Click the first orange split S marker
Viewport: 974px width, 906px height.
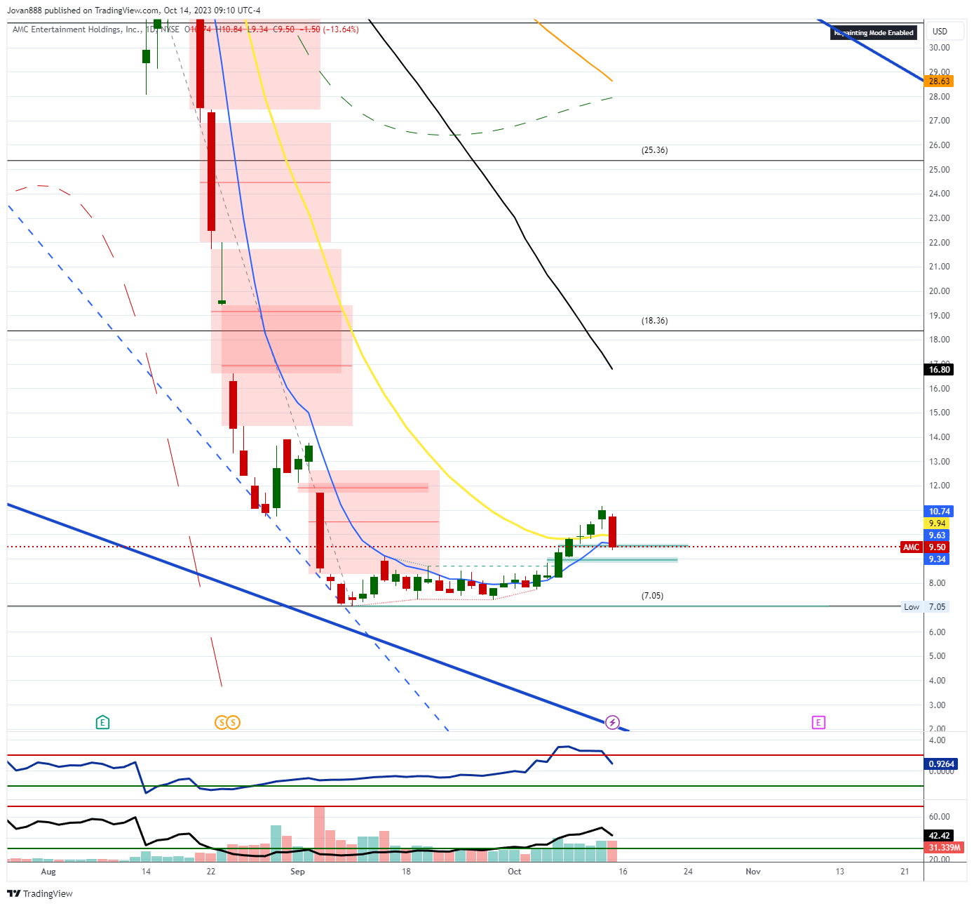(221, 722)
